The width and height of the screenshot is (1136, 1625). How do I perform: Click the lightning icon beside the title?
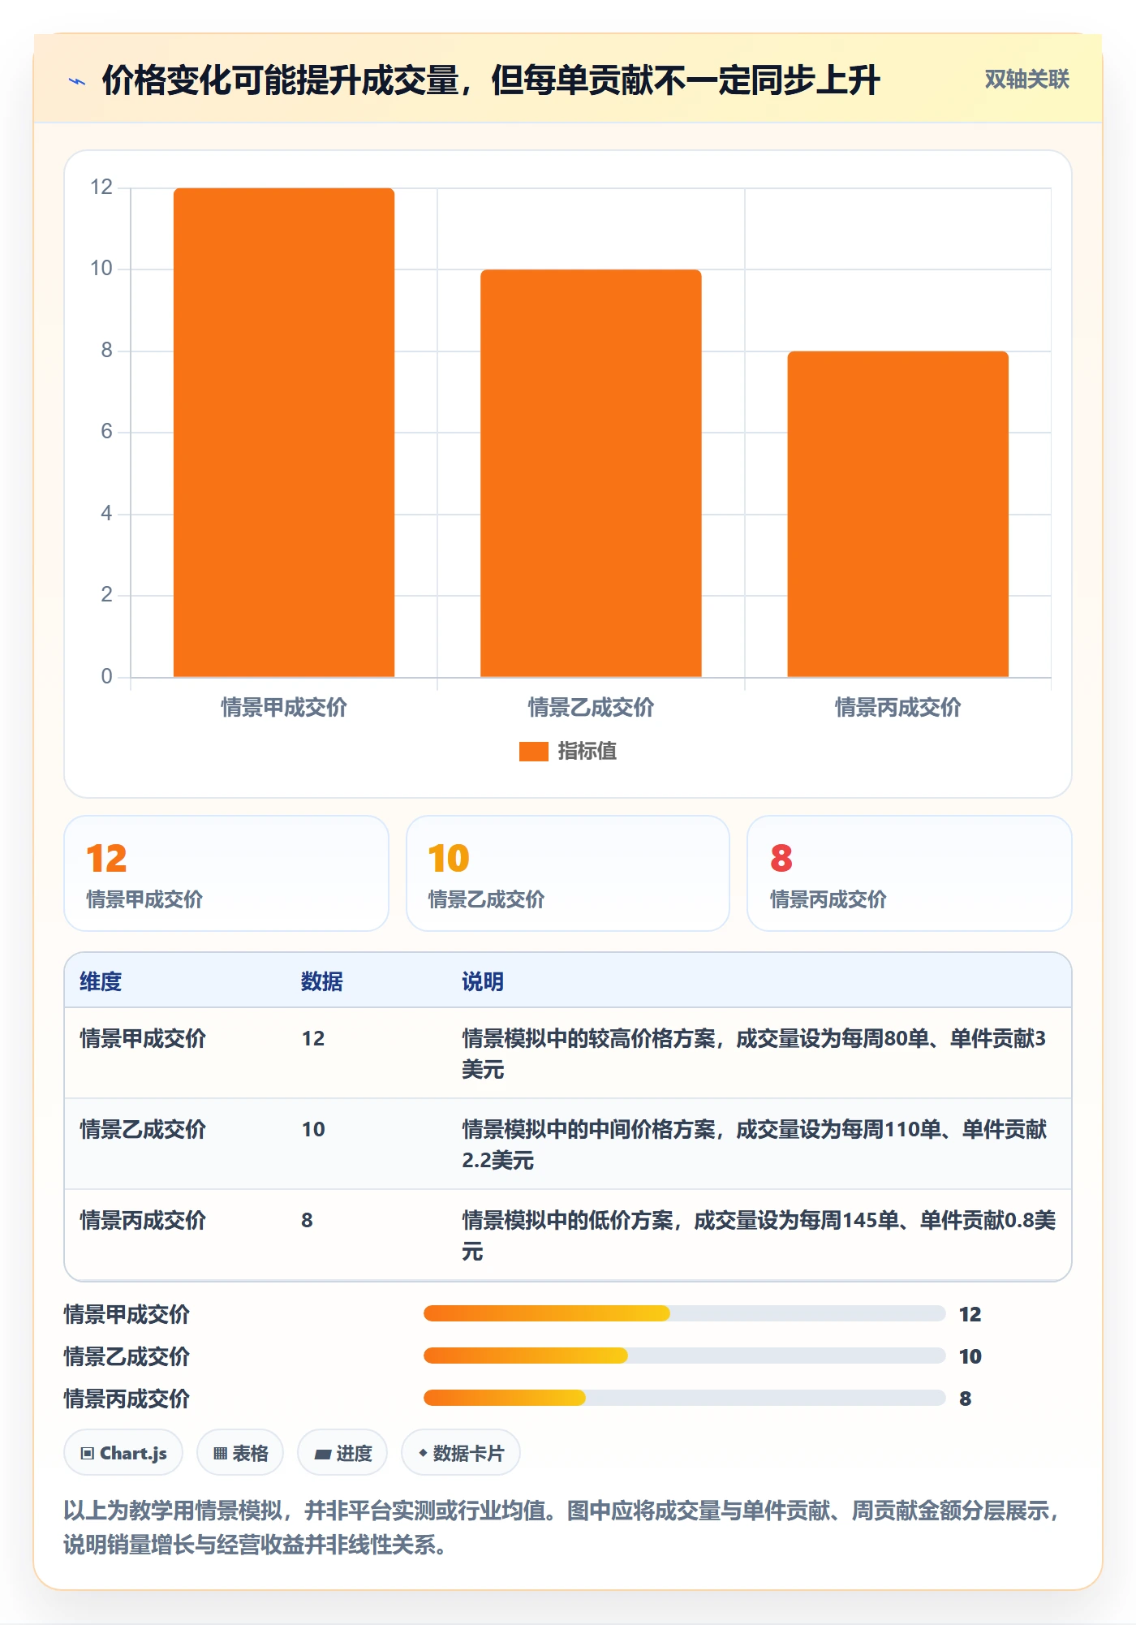point(77,81)
